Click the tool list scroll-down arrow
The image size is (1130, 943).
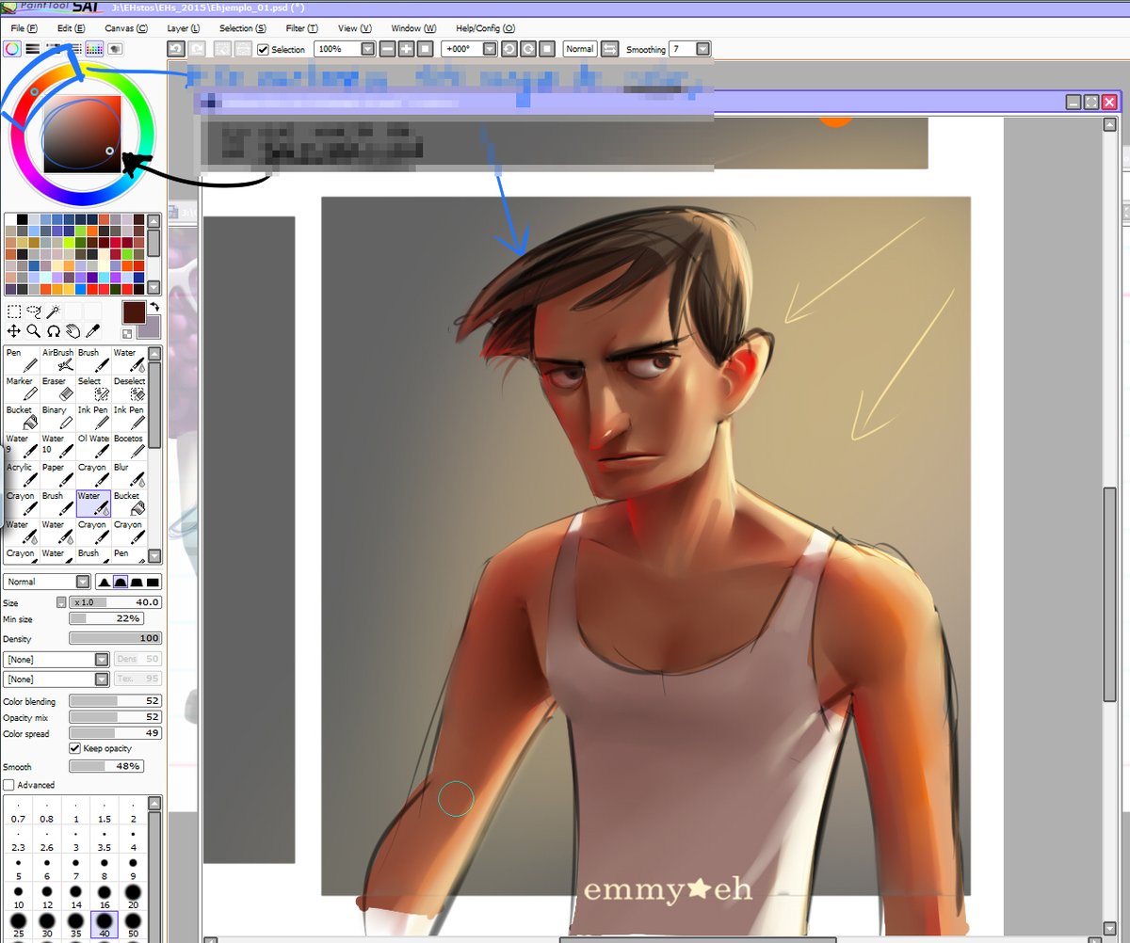(155, 555)
